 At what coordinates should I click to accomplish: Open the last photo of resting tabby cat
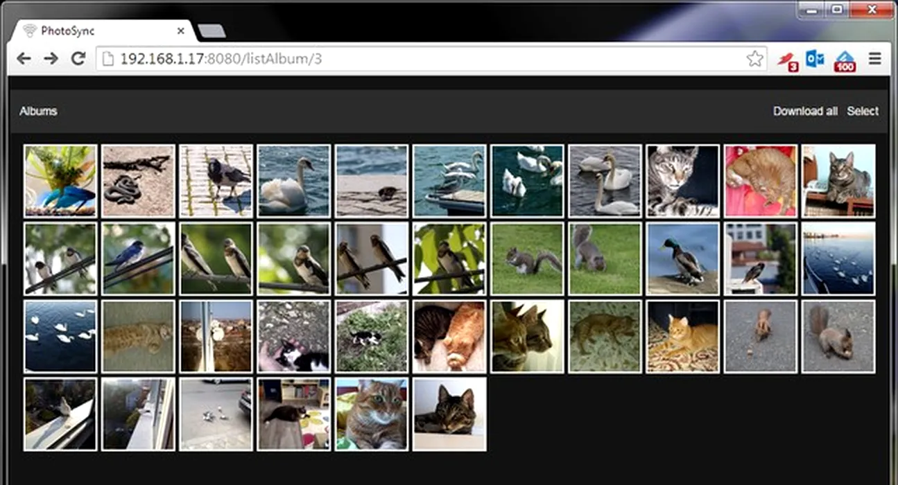pyautogui.click(x=449, y=414)
